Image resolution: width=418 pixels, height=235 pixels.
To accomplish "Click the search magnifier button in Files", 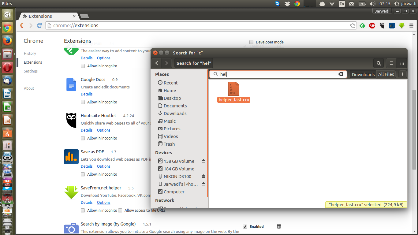I will 379,63.
